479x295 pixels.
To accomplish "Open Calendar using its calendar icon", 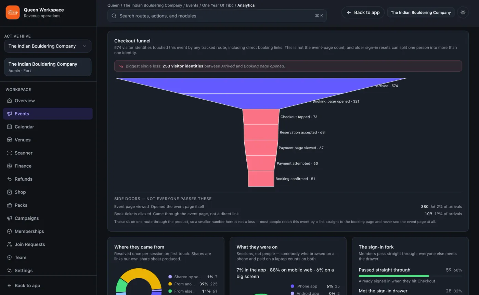I will tap(10, 127).
